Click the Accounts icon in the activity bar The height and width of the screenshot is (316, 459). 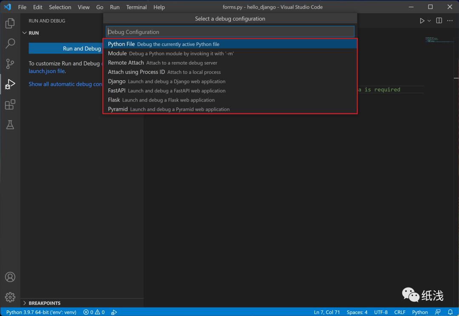click(x=10, y=277)
